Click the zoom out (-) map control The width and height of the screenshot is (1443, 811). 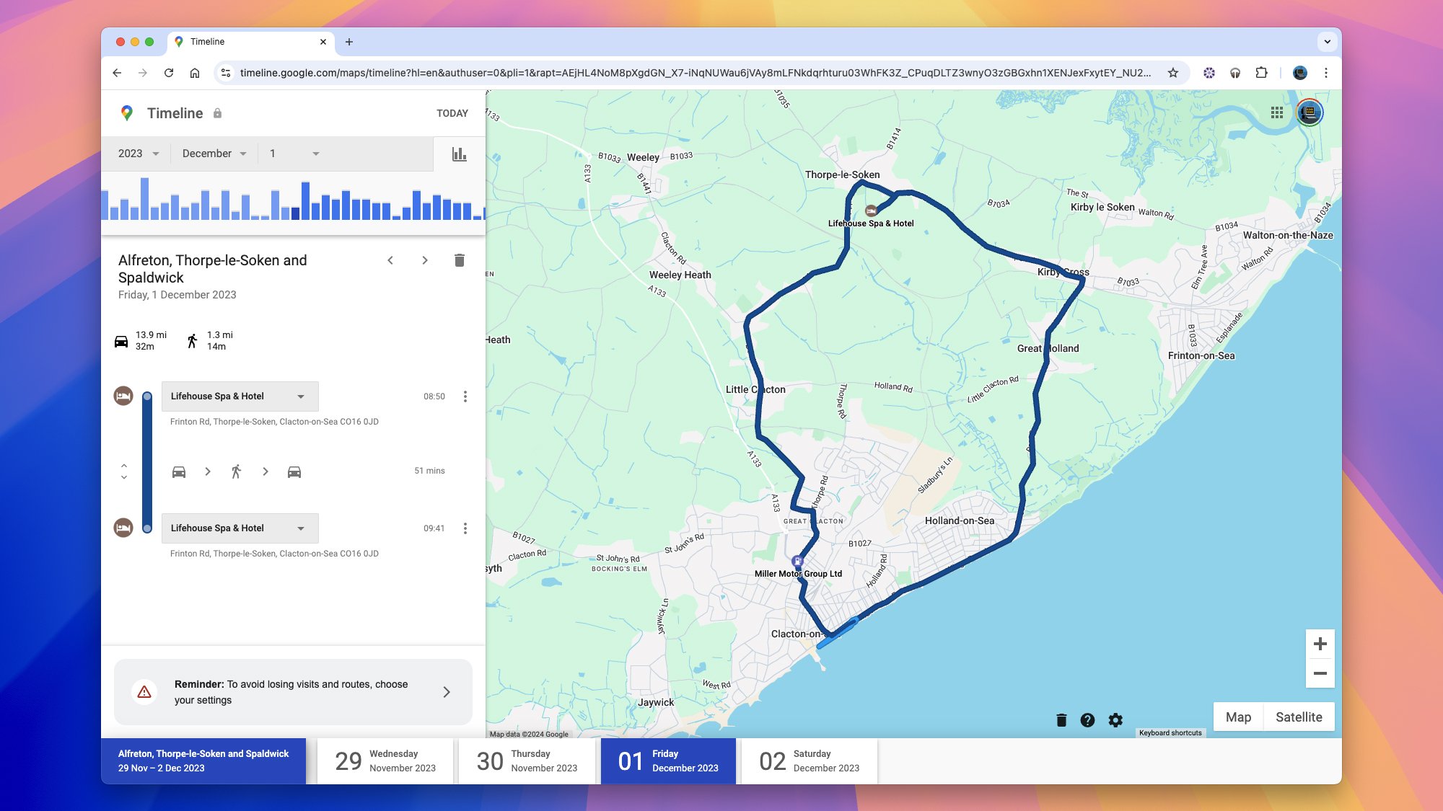coord(1319,673)
